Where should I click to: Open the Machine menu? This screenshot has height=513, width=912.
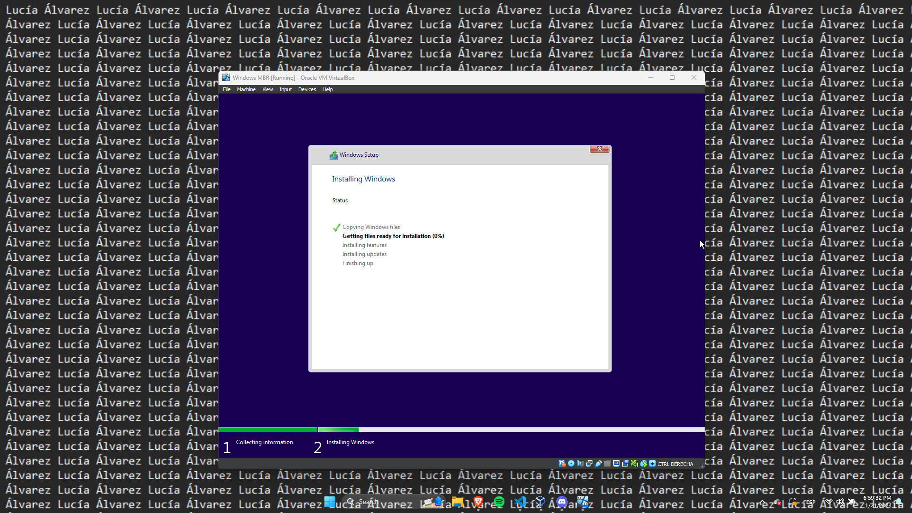(246, 89)
